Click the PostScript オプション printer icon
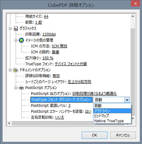This screenshot has width=142, height=144. (21, 88)
